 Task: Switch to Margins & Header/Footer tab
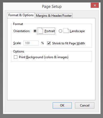pyautogui.click(x=54, y=16)
